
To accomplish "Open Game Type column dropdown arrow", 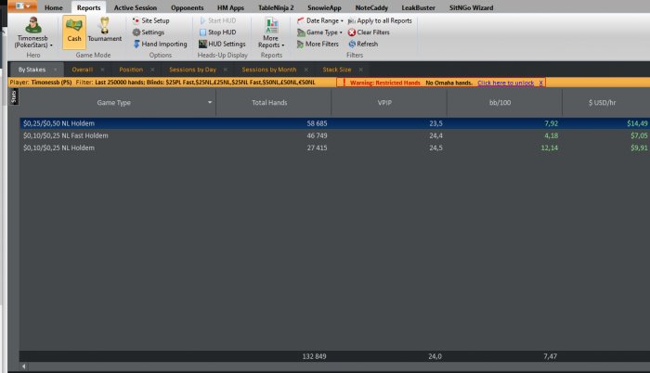I will 210,102.
